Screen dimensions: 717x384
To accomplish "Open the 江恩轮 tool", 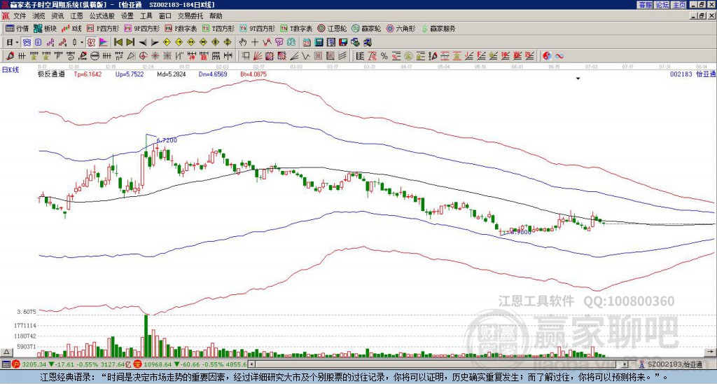I will (x=332, y=28).
